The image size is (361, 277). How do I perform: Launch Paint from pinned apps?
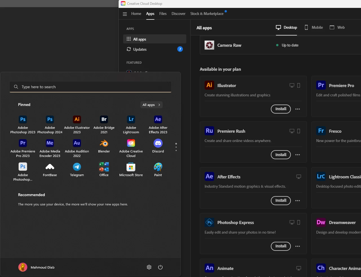pos(158,170)
